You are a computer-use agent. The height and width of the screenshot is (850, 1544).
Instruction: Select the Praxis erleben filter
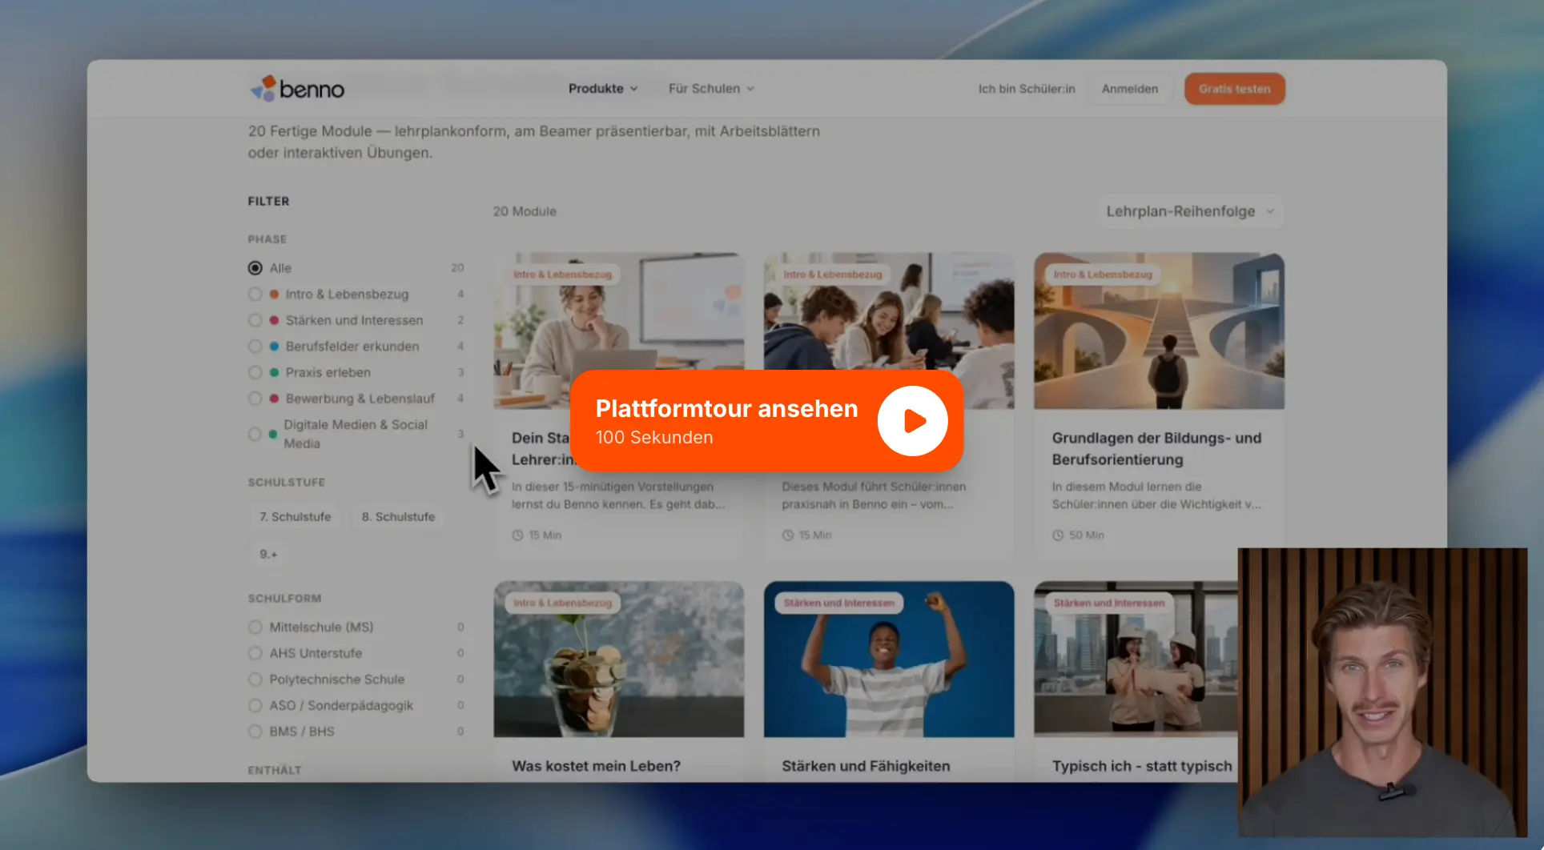click(x=255, y=372)
